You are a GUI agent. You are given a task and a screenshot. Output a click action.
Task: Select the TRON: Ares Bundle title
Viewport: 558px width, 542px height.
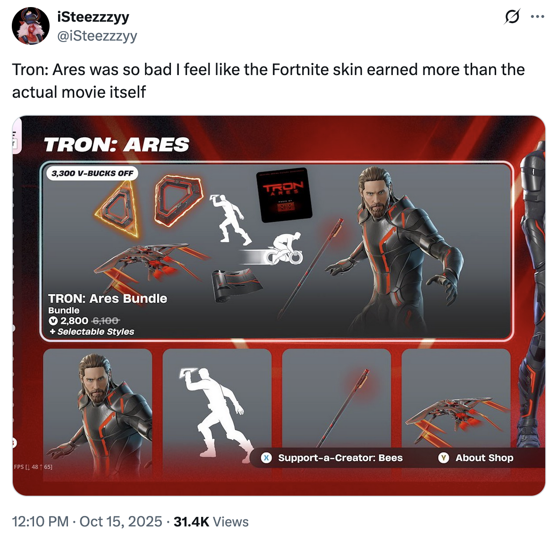coord(108,298)
